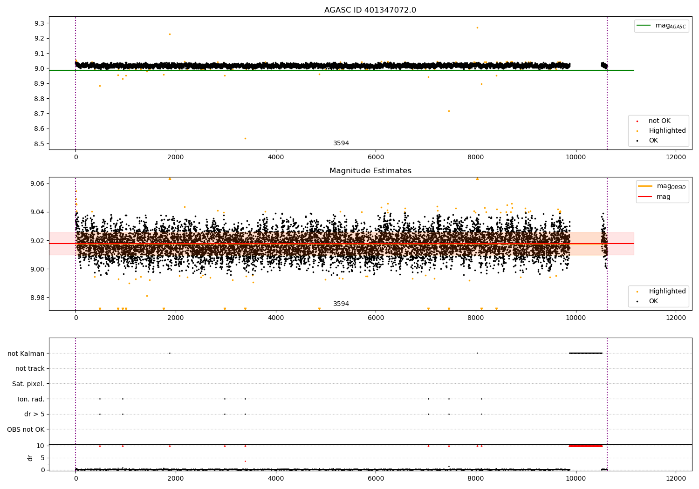Click the 9.06 y-axis tick in middle plot

tap(37, 183)
